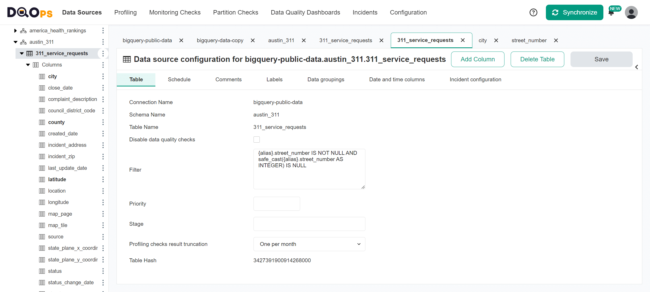The image size is (650, 292).
Task: Click the column type icon beside latitude
Action: pyautogui.click(x=42, y=179)
